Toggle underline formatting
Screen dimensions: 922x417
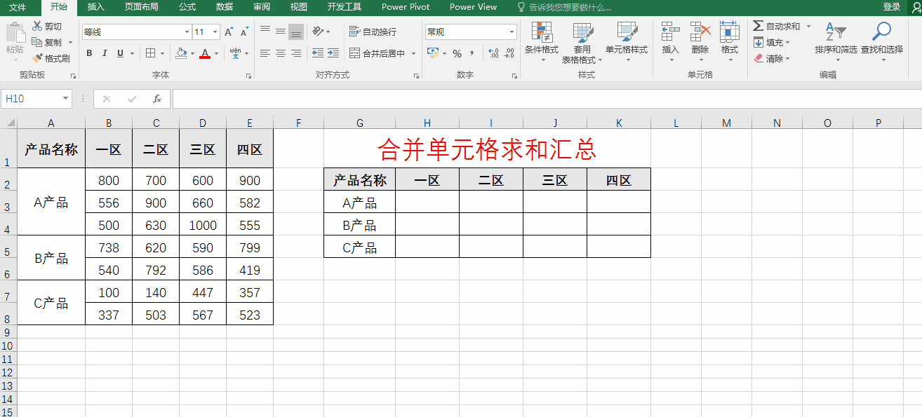pos(121,53)
